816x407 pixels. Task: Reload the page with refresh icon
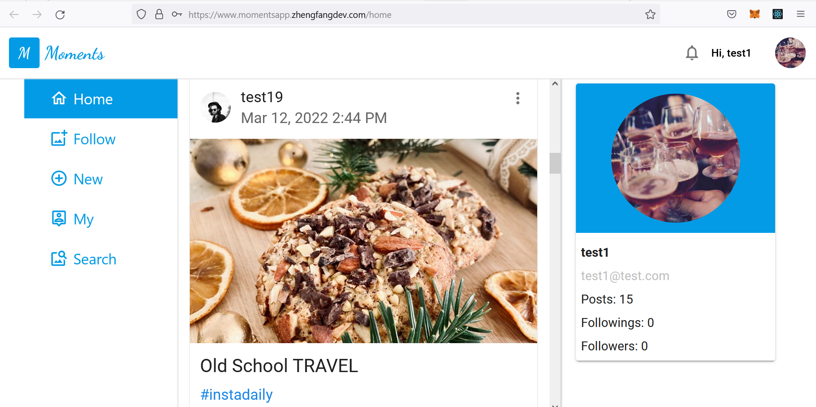60,15
